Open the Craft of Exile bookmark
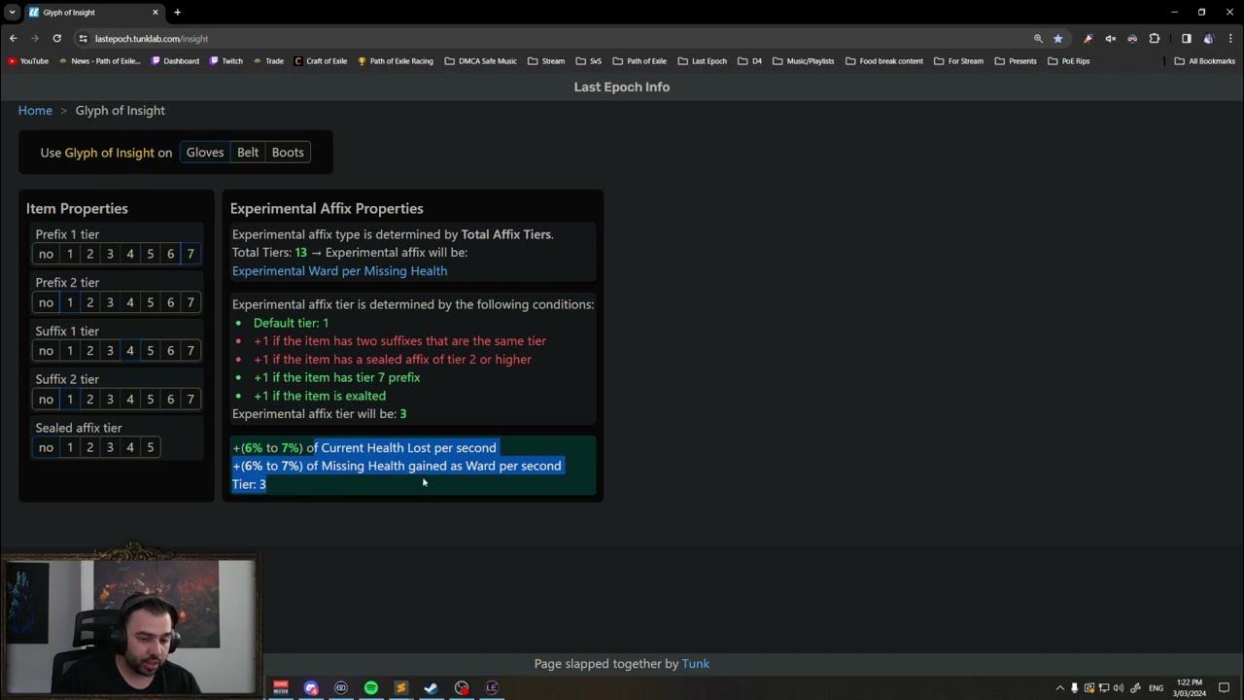 pyautogui.click(x=321, y=61)
